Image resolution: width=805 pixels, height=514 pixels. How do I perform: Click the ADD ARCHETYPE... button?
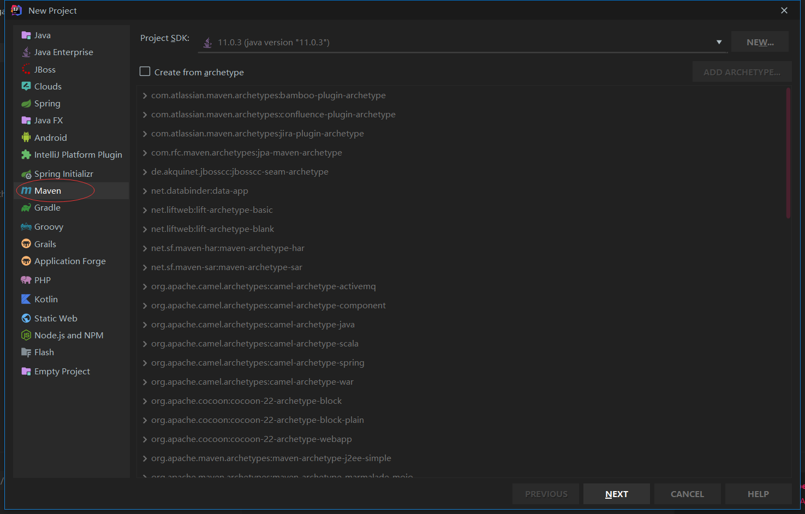point(742,72)
